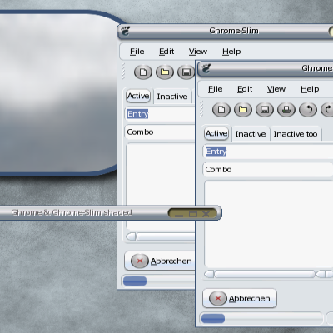The height and width of the screenshot is (333, 333).
Task: Open Edit menu in front window
Action: [x=245, y=89]
